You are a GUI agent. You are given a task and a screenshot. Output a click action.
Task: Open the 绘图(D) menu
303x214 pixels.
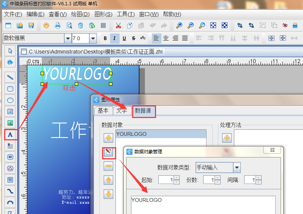(80, 14)
